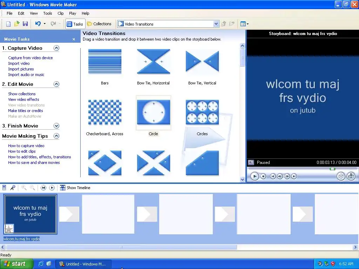
Task: Open How to edit clips tip
Action: pos(22,151)
